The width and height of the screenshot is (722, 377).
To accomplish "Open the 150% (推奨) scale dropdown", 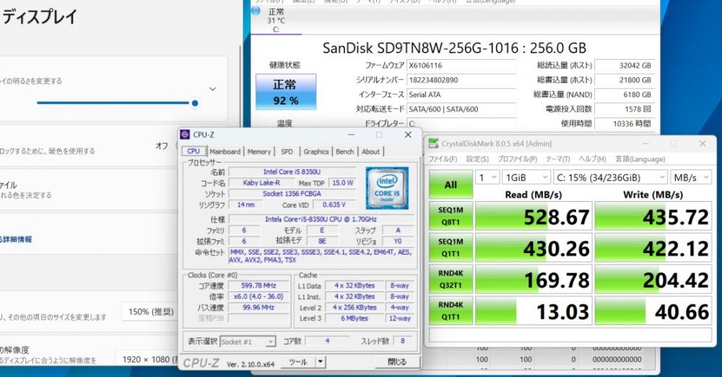I will tap(151, 311).
